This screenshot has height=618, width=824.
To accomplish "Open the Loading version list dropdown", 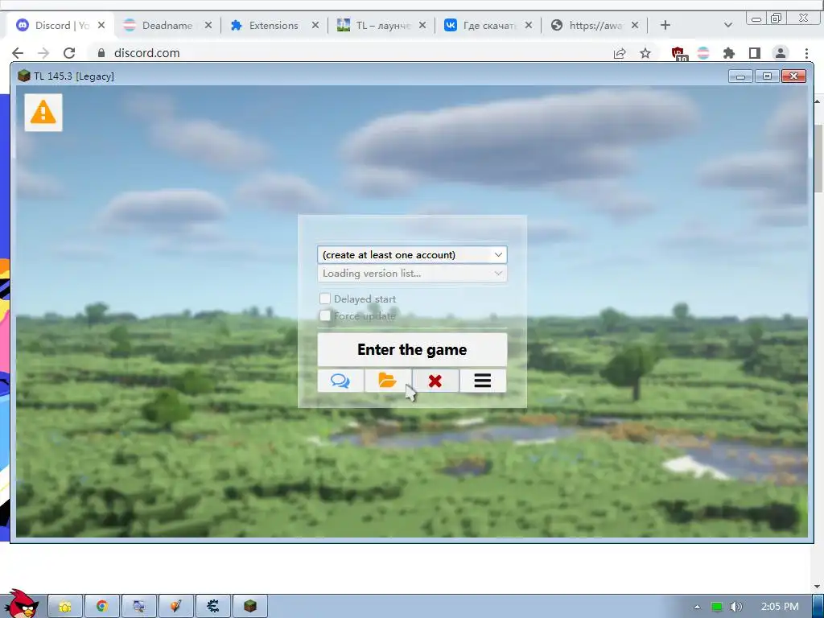I will [x=412, y=274].
